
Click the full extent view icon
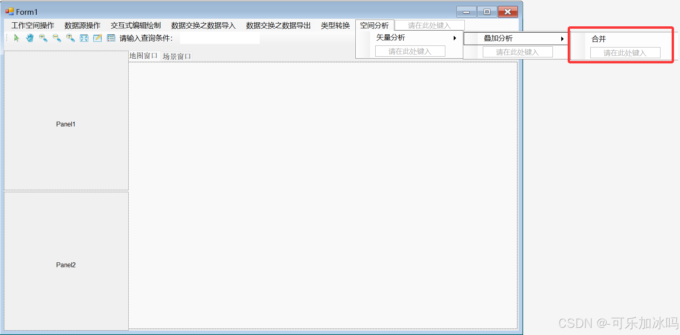(x=84, y=38)
